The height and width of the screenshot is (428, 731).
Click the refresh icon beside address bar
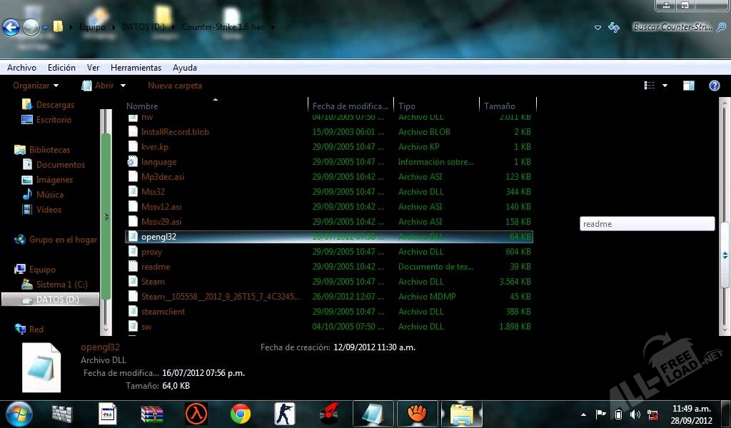(x=613, y=28)
